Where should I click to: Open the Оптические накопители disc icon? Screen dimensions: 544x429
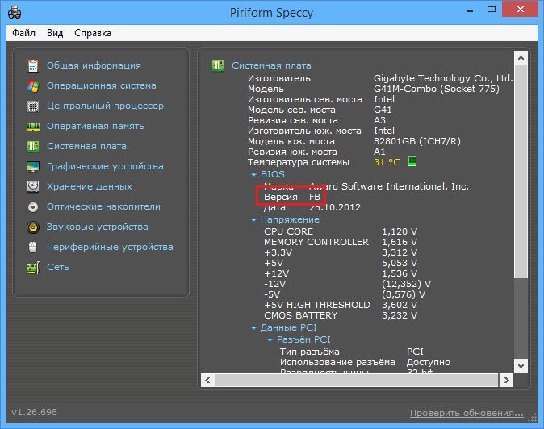[33, 206]
